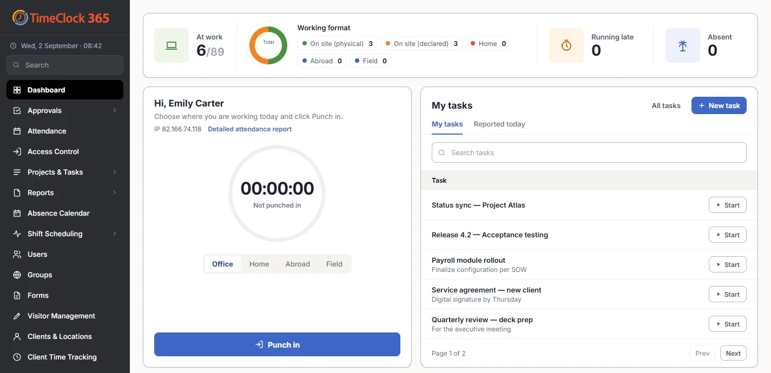The image size is (771, 373).
Task: Expand the Projects & Tasks chevron
Action: 115,172
